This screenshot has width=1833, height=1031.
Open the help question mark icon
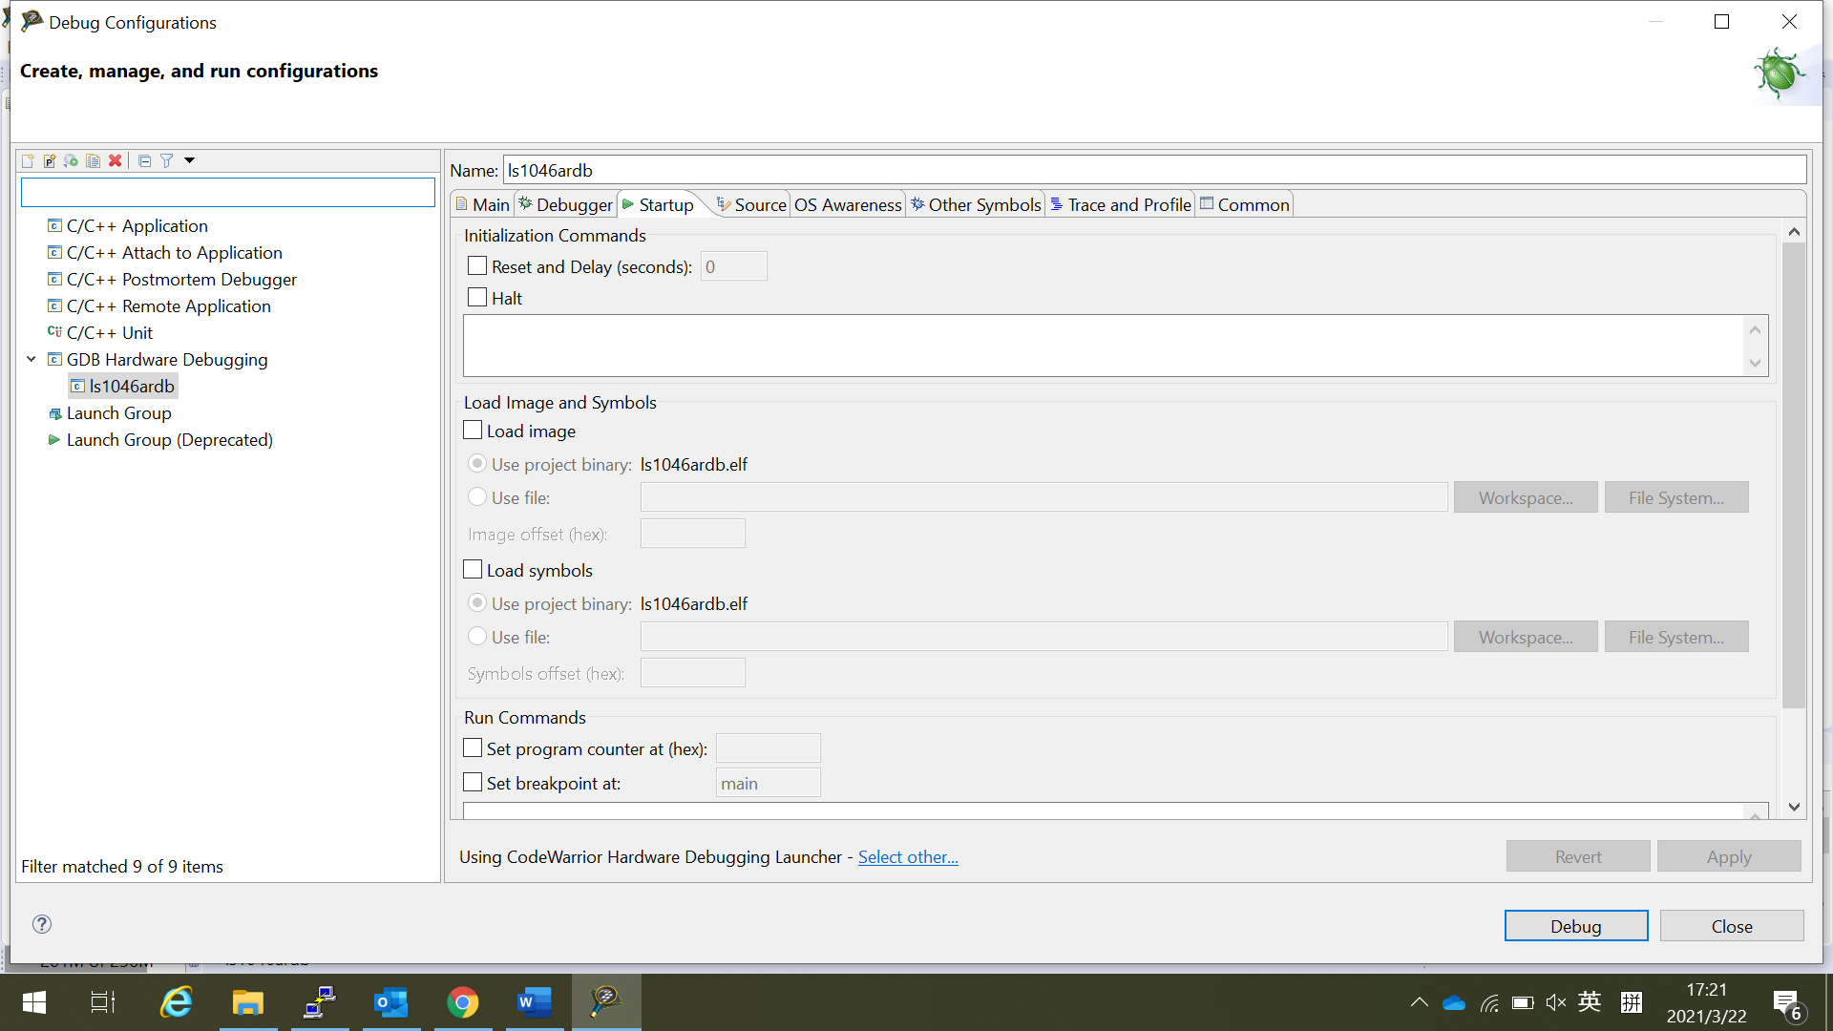coord(42,924)
